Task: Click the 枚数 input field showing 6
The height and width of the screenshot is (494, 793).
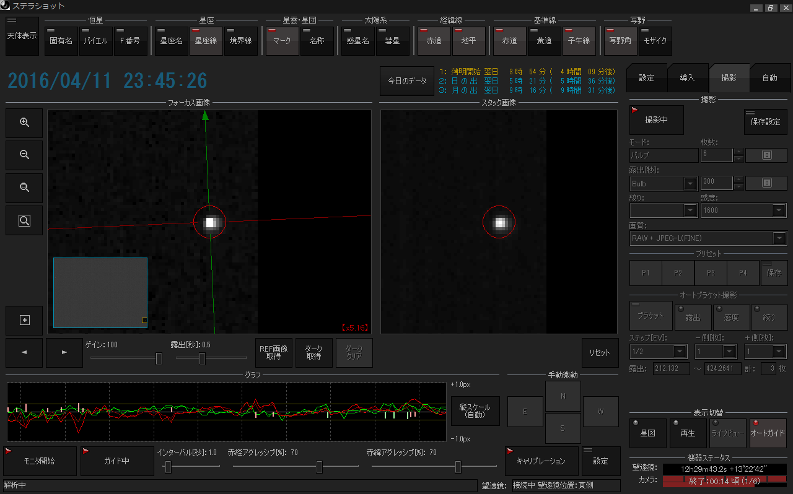Action: point(716,155)
